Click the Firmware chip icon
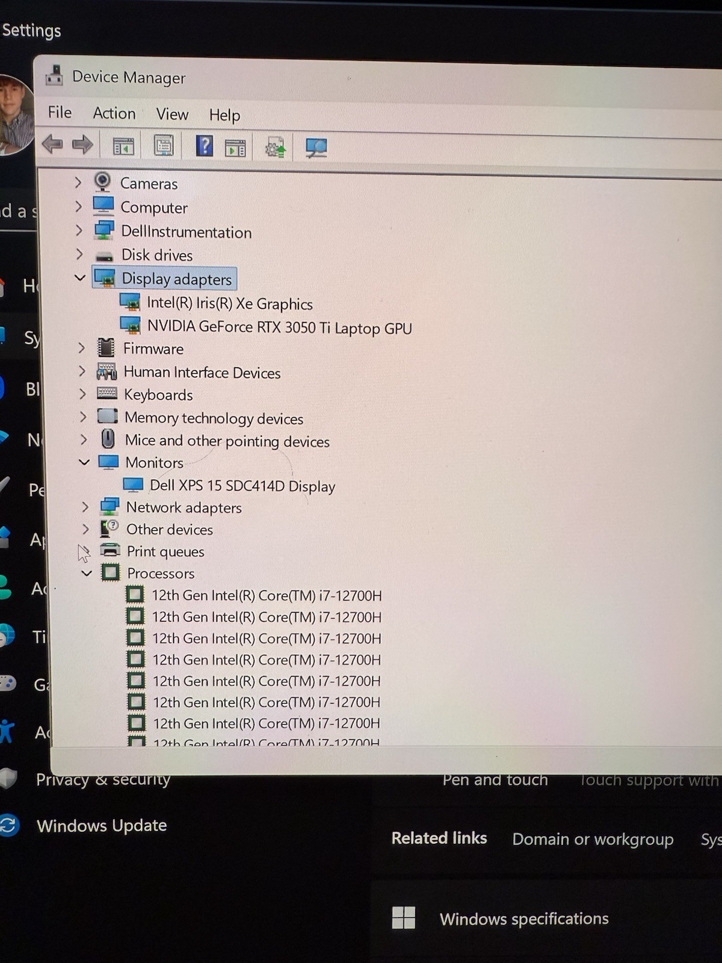Image resolution: width=722 pixels, height=963 pixels. coord(106,347)
